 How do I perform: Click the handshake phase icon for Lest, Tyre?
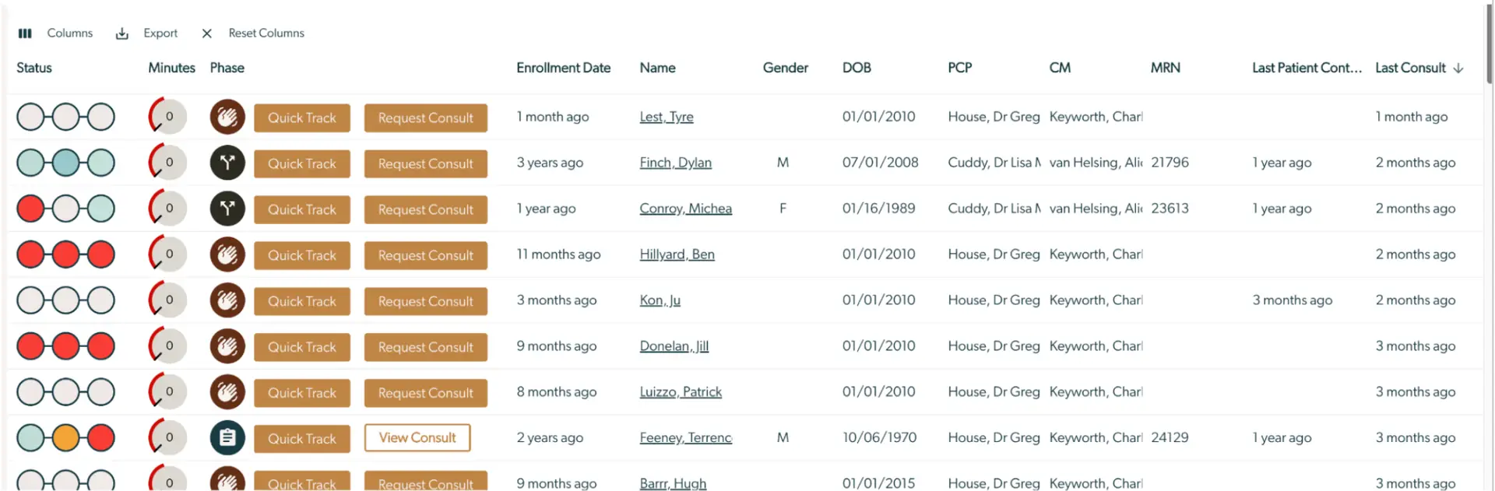click(227, 117)
